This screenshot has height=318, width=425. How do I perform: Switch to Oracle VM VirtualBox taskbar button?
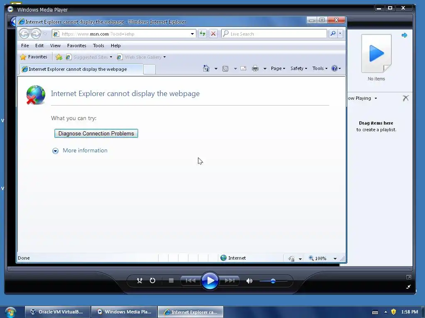(x=57, y=312)
